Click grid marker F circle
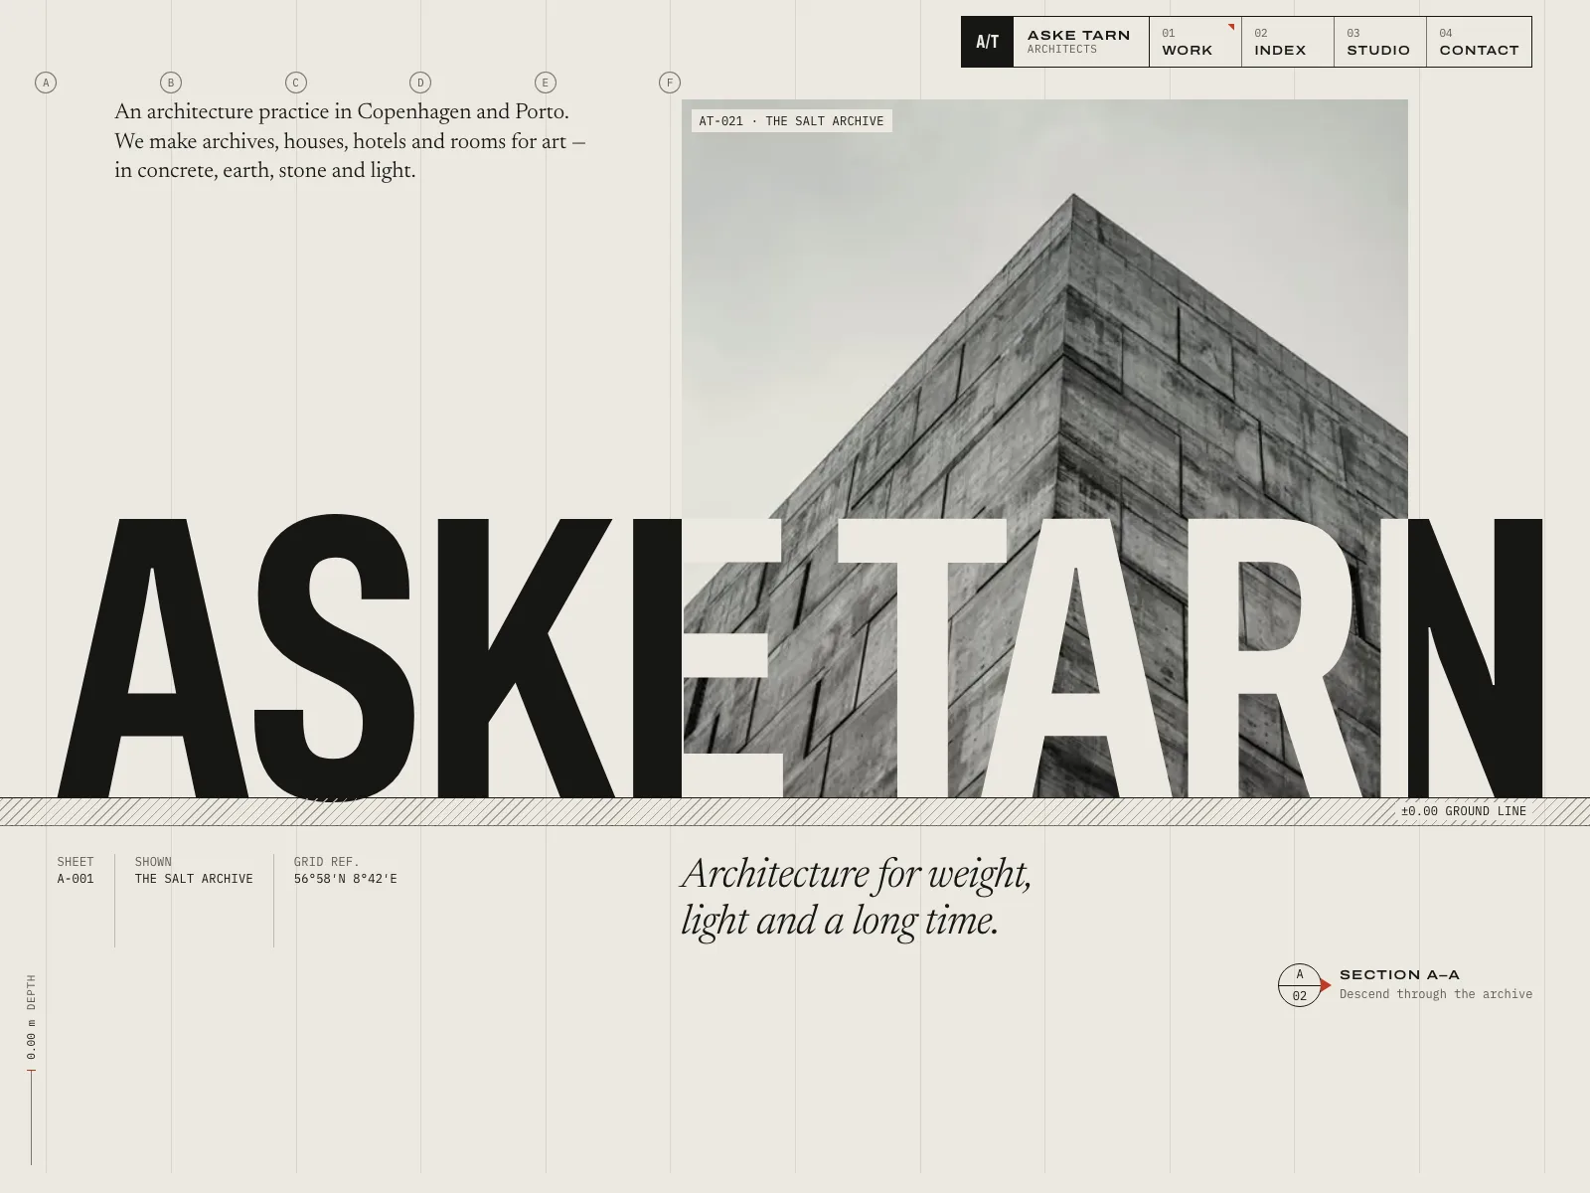Screen dimensions: 1590x1193 tap(670, 83)
